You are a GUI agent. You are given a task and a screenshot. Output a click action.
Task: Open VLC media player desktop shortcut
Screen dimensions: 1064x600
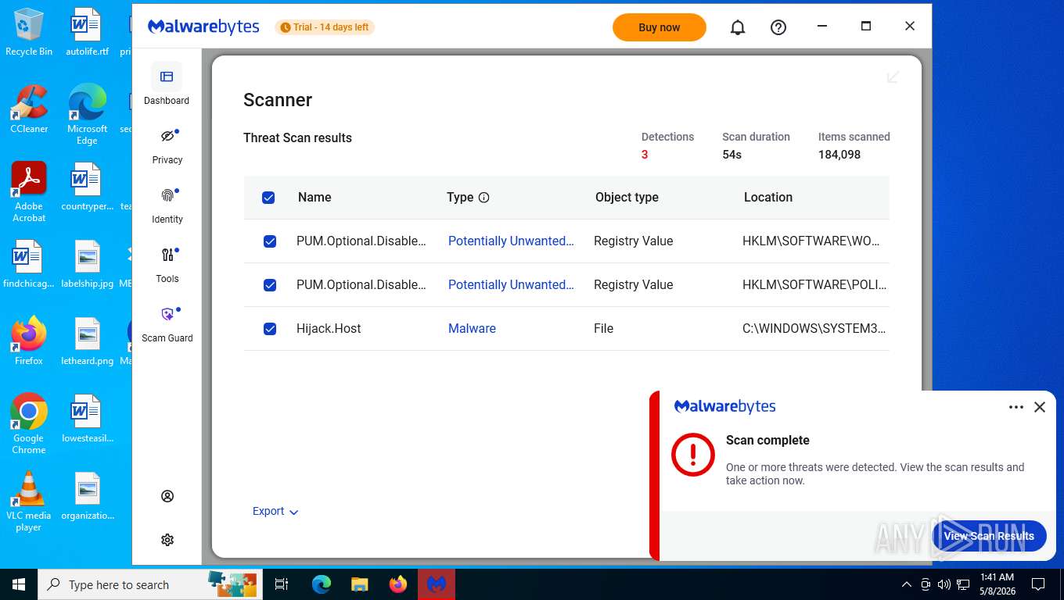29,502
